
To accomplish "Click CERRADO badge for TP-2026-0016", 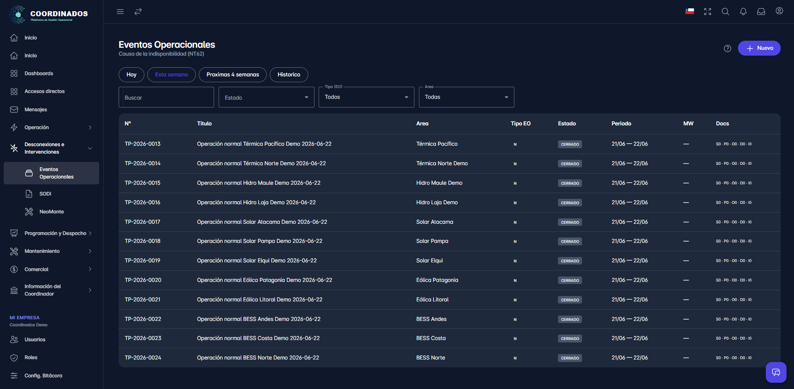I will (570, 203).
